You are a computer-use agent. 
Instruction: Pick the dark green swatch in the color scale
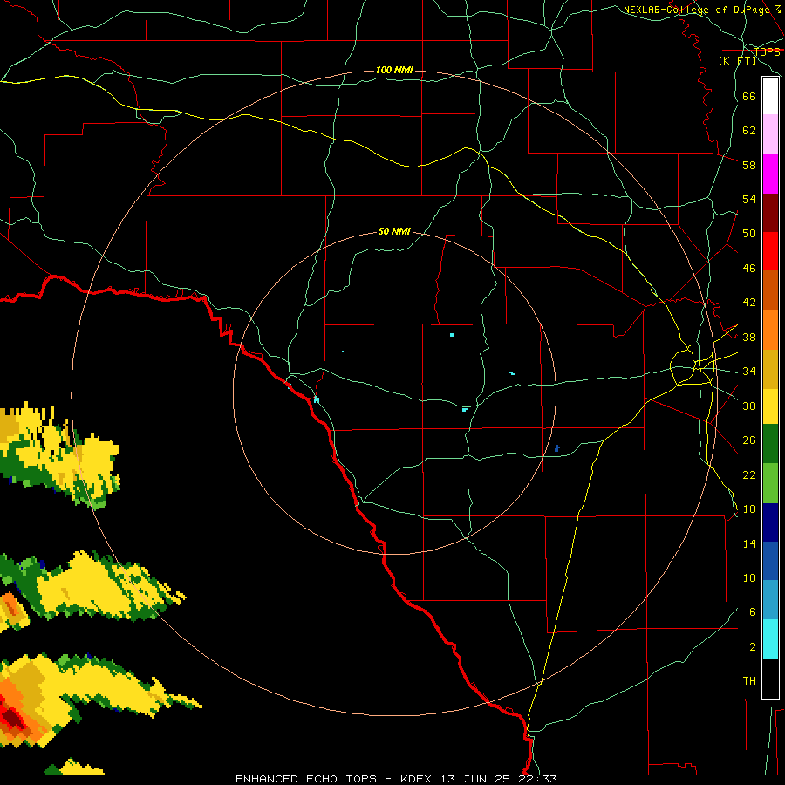(x=770, y=444)
